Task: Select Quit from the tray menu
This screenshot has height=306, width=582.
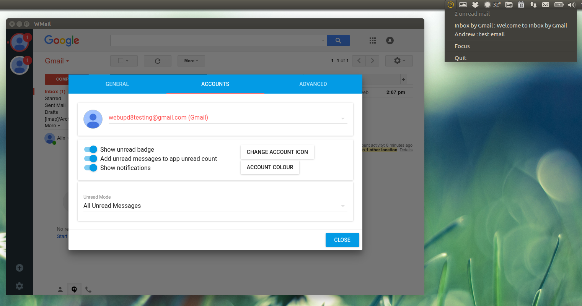Action: [x=460, y=58]
